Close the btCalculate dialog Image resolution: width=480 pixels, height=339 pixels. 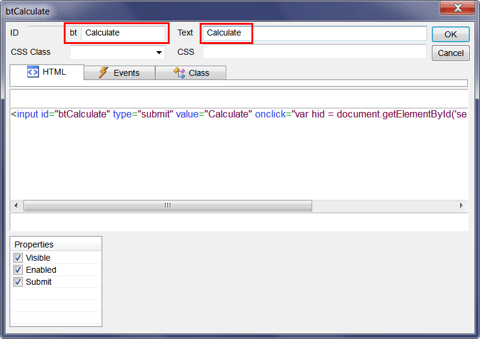(x=457, y=8)
